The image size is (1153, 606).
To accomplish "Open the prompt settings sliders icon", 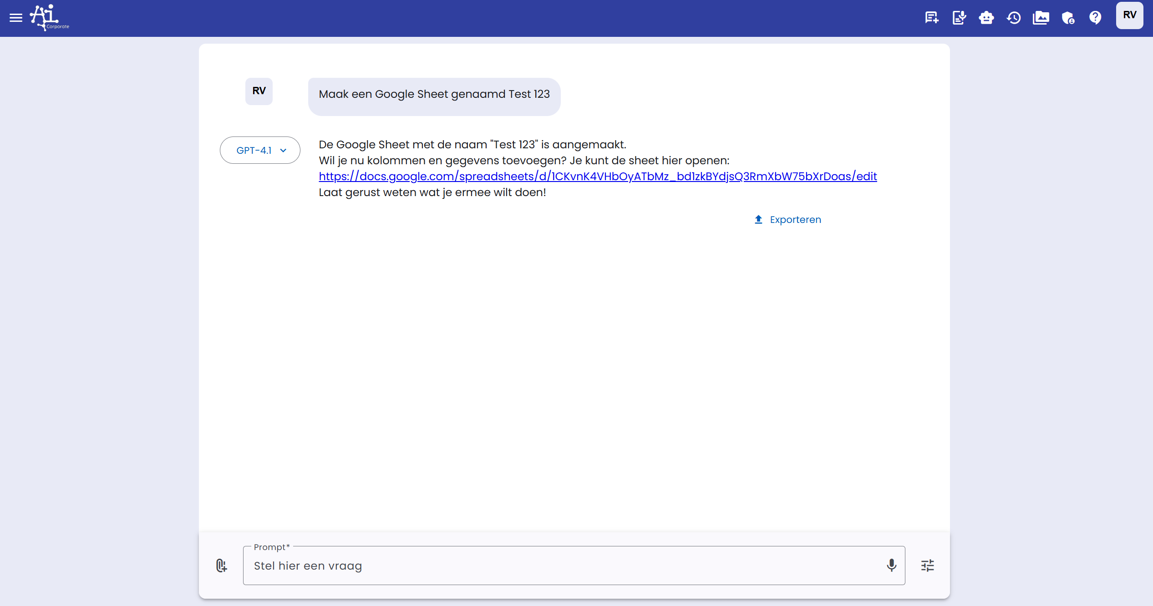I will point(927,566).
